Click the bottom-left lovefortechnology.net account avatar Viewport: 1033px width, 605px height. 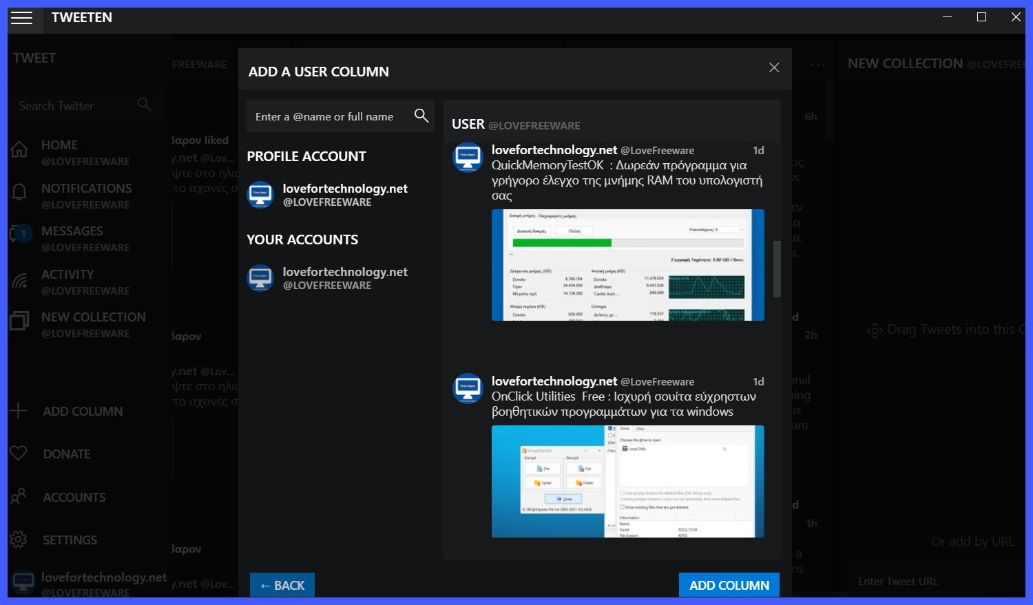click(x=23, y=582)
